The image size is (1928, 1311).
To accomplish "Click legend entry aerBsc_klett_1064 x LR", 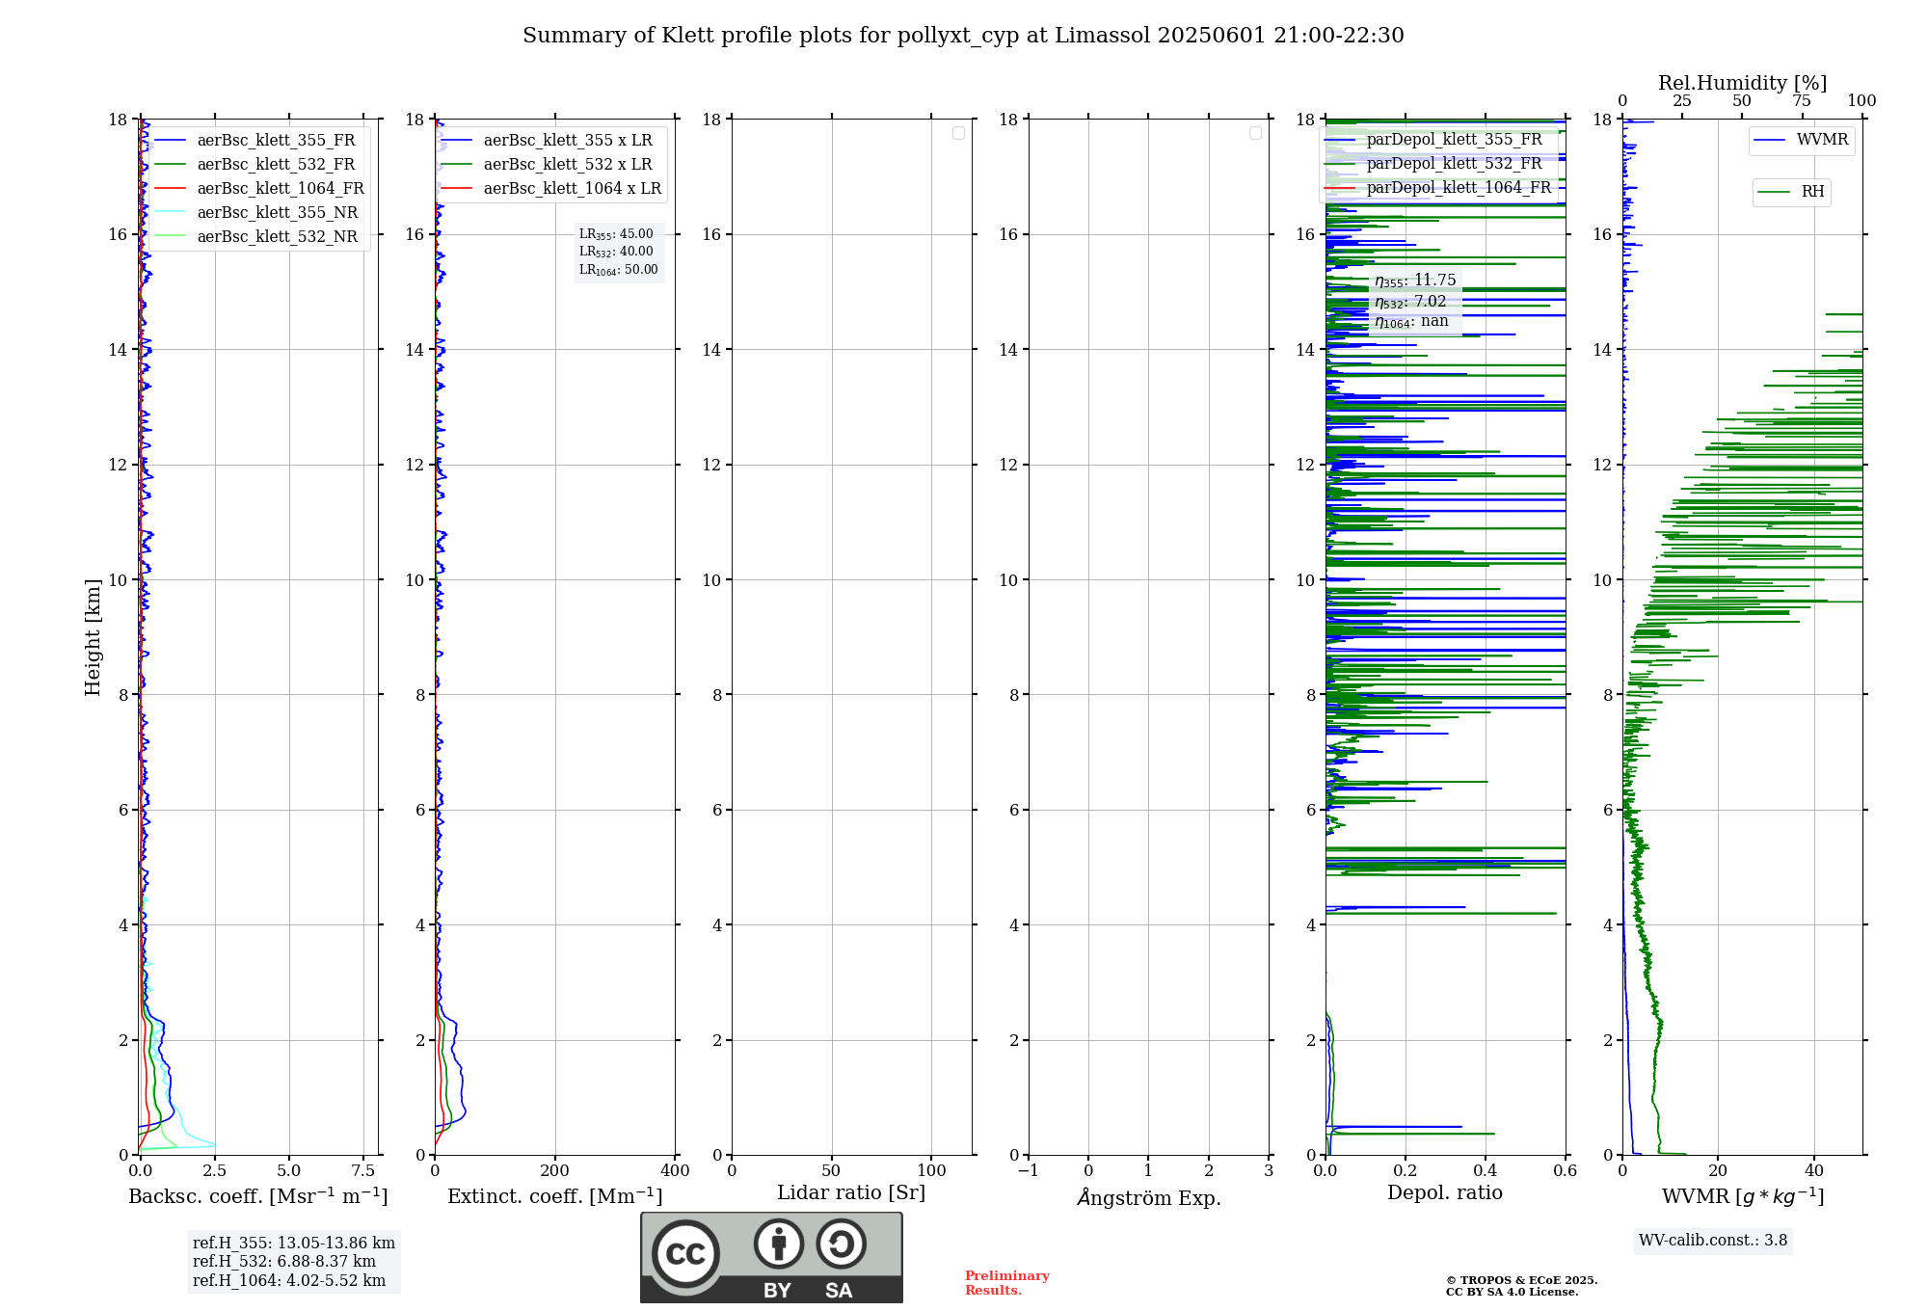I will (x=573, y=189).
